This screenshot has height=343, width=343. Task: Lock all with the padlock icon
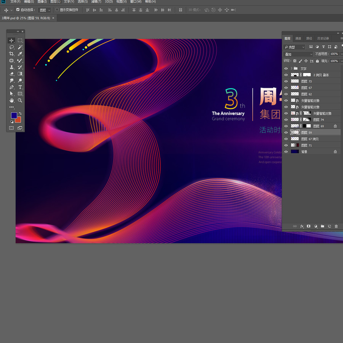[x=317, y=61]
